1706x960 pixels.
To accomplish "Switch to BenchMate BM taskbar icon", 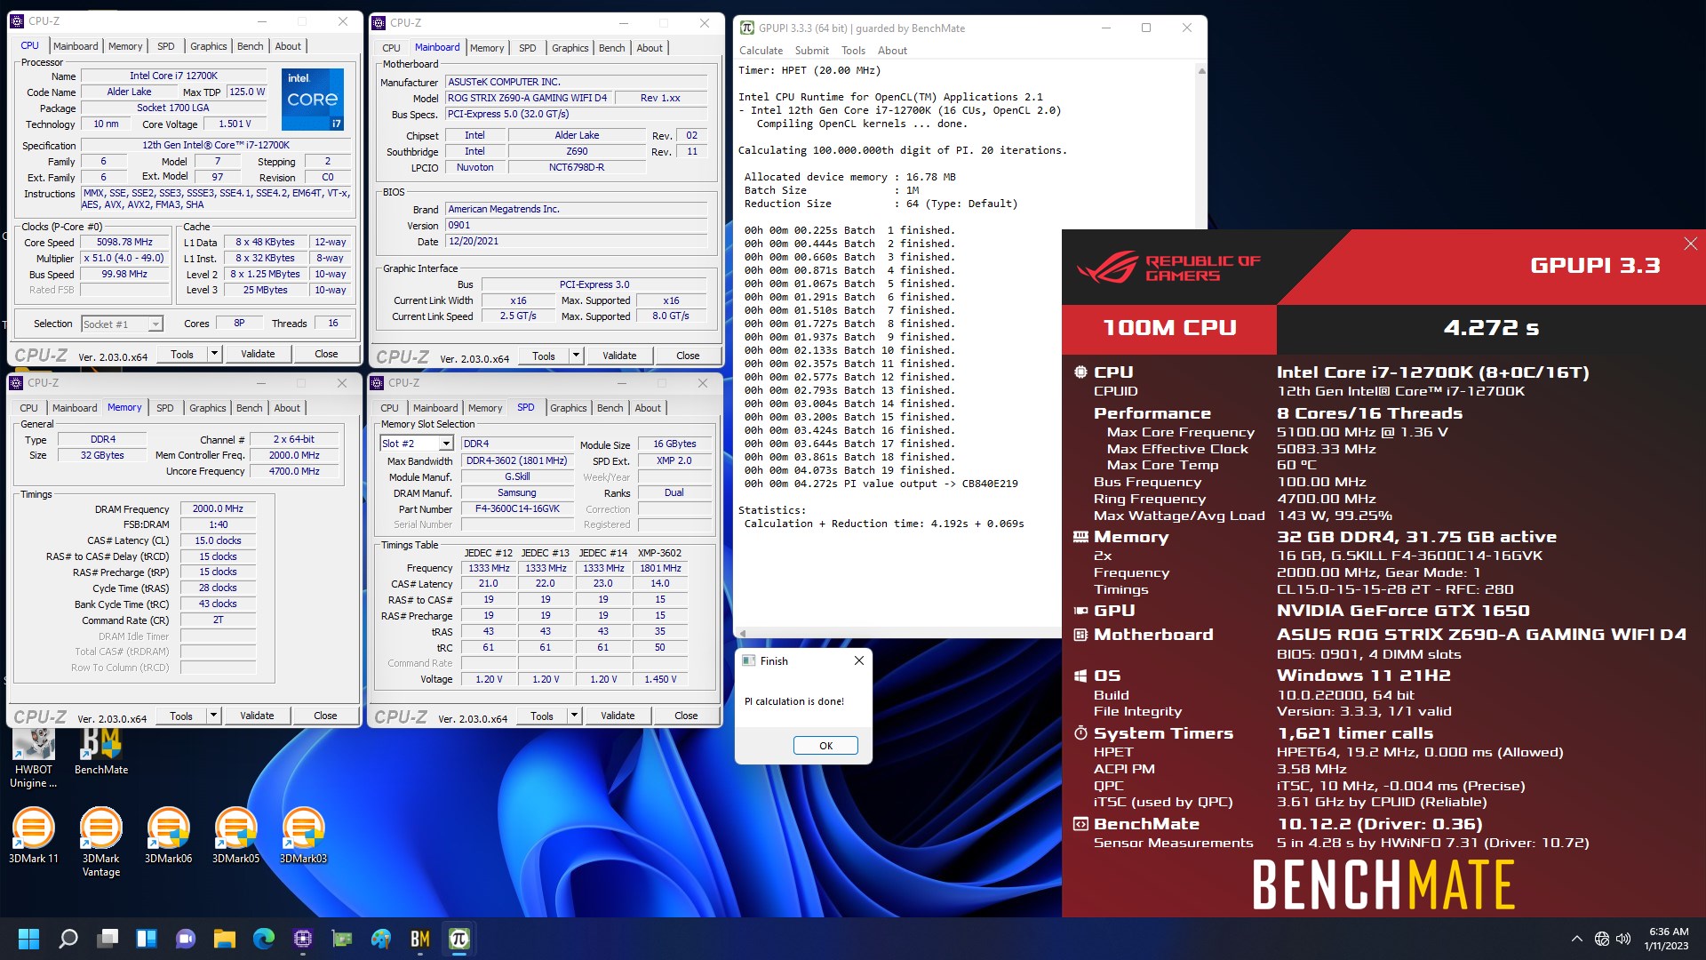I will 420,939.
